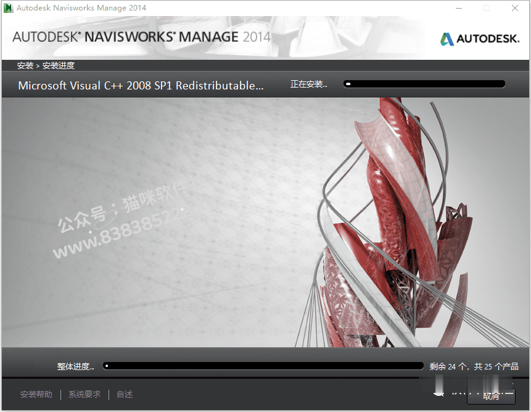Click the 整体进度 label
Screen dimensions: 531x412
click(x=75, y=366)
